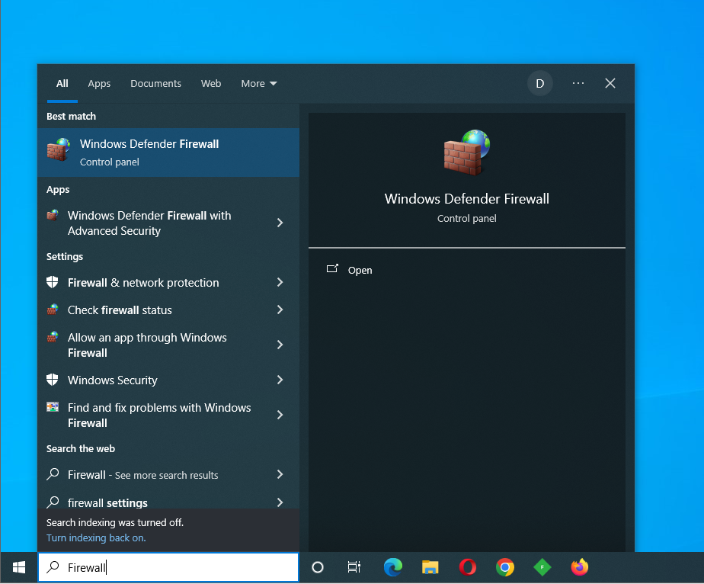Open Windows Defender Firewall best match result
Viewport: 704px width, 584px height.
(168, 152)
